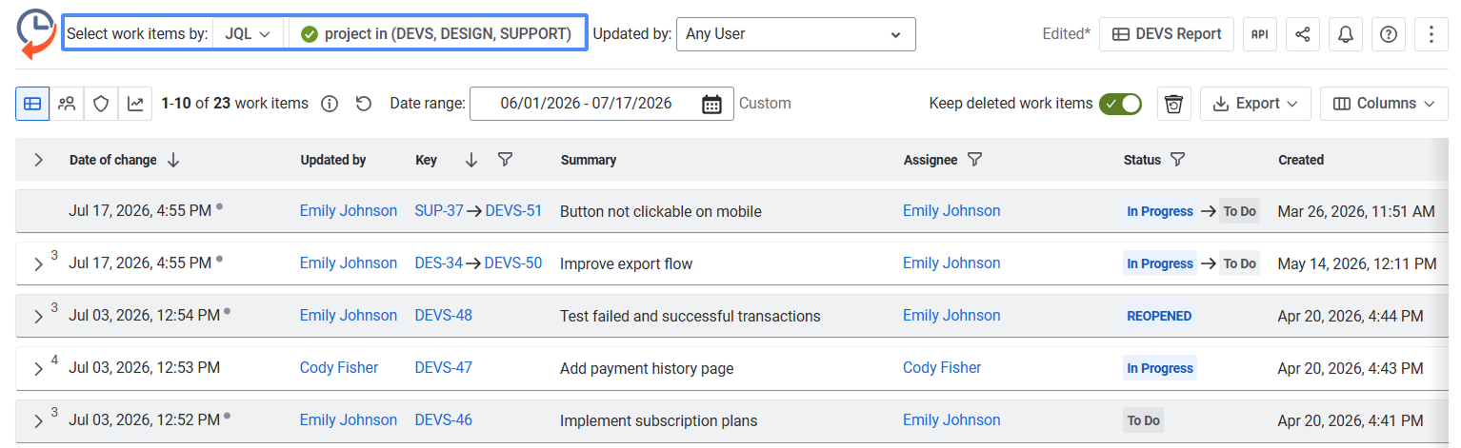1461x448 pixels.
Task: Open the help question mark icon
Action: point(1389,33)
